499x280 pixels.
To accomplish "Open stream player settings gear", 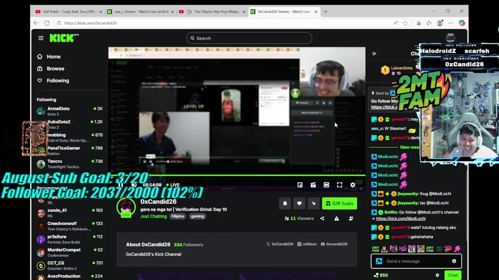I will point(353,185).
